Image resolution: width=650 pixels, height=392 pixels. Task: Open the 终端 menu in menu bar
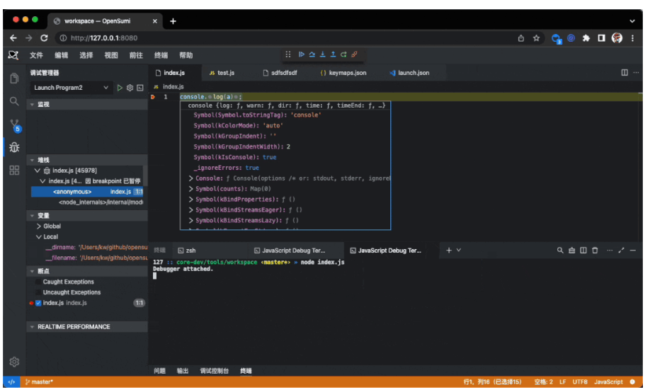[x=161, y=55]
